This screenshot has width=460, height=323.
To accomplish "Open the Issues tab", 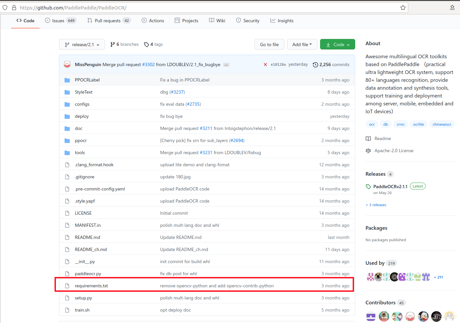I will pyautogui.click(x=61, y=21).
